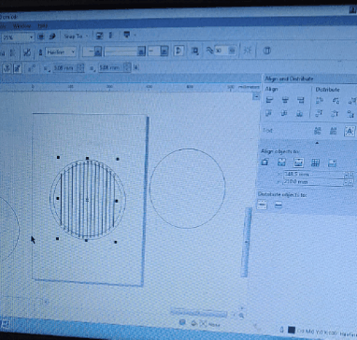Align objects to Page Edge icon
Screen dimensions: 357x340
click(x=281, y=163)
